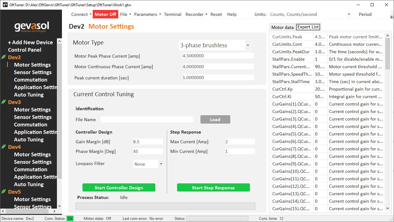Click the green leaf icon beside Dev4

click(x=3, y=147)
